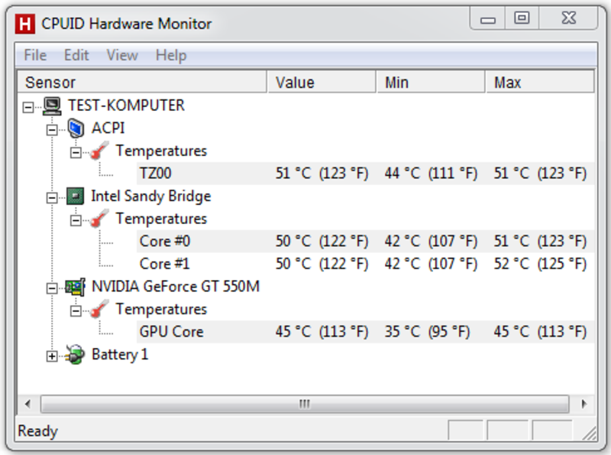Click the scroll left arrow
This screenshot has width=611, height=455.
pyautogui.click(x=27, y=404)
